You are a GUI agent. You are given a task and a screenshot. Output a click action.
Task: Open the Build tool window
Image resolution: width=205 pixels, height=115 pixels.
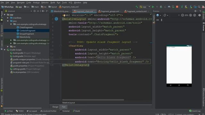point(76,111)
